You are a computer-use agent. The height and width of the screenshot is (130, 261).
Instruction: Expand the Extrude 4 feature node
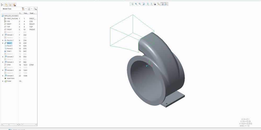point(3,70)
